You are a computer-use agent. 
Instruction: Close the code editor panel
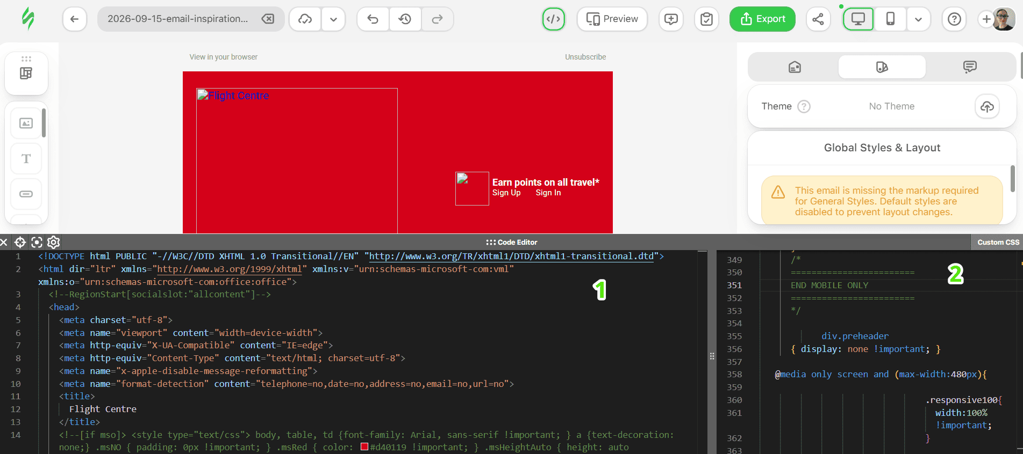(4, 242)
